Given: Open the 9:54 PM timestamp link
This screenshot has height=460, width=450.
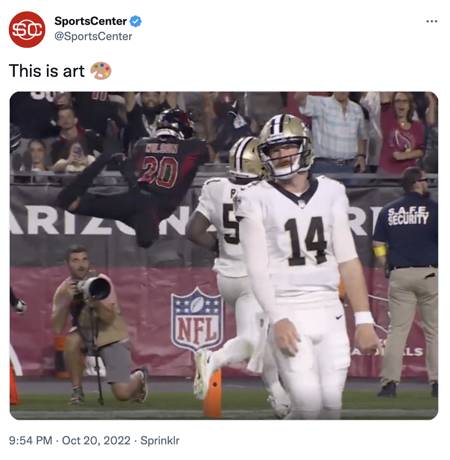Looking at the screenshot, I should click(x=30, y=441).
